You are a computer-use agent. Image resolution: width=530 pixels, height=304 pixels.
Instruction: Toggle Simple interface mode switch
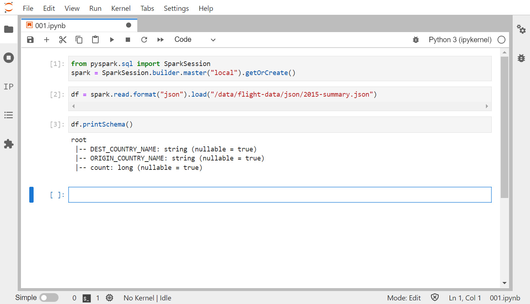pos(49,298)
